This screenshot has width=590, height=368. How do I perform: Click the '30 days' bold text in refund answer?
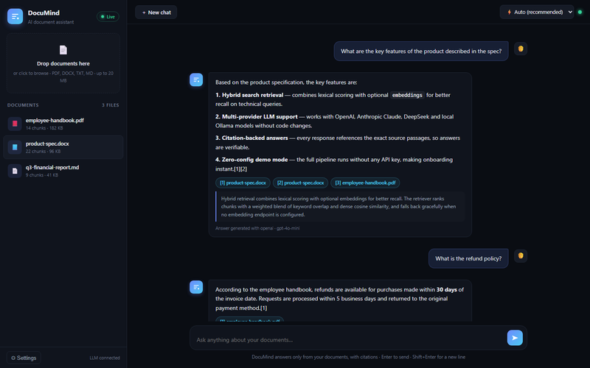(447, 289)
